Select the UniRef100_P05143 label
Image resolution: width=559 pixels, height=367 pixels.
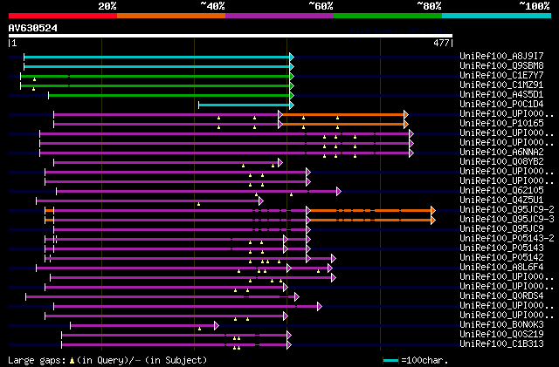click(501, 248)
